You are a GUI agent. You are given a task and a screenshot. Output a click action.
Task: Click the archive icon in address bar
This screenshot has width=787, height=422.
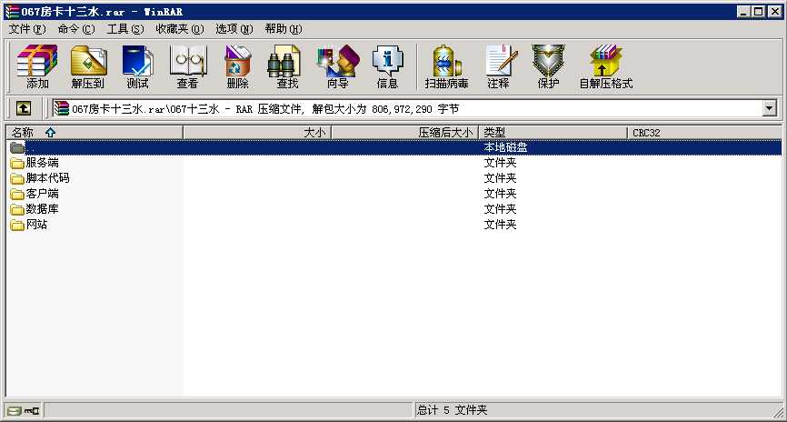coord(62,108)
